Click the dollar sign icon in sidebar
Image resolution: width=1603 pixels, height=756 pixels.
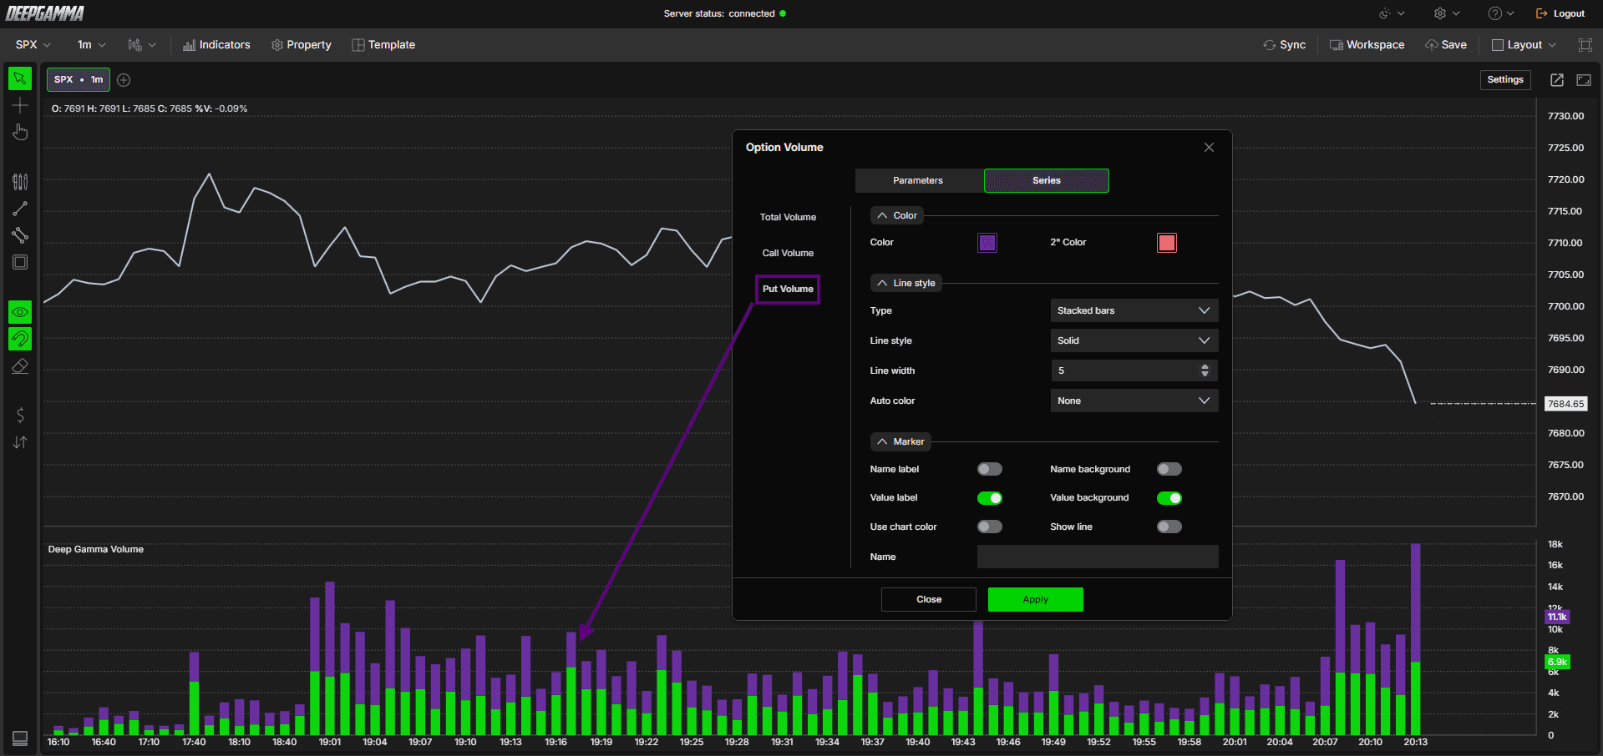pos(20,415)
